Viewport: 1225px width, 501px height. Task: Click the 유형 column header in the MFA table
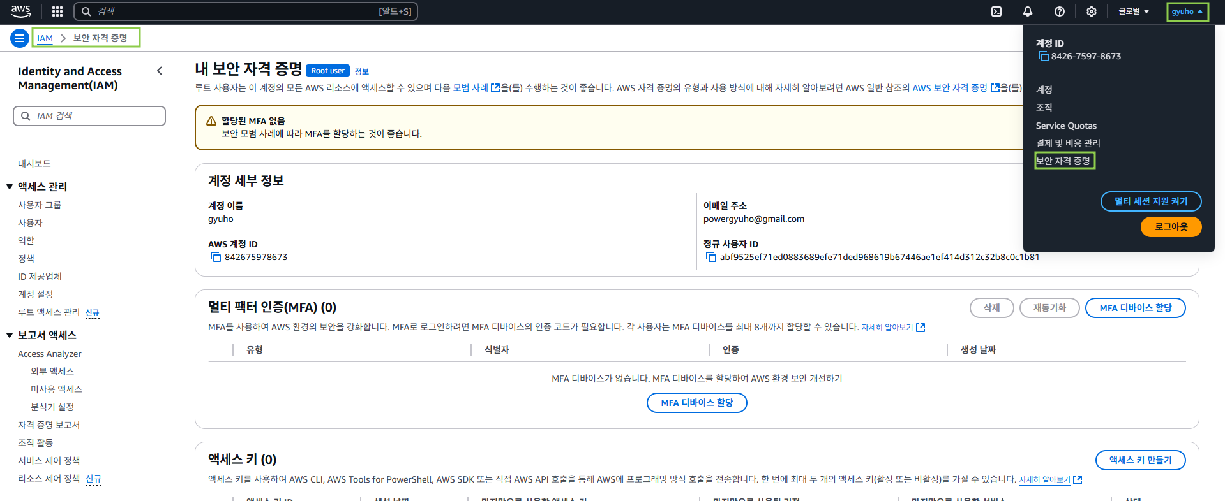(255, 350)
